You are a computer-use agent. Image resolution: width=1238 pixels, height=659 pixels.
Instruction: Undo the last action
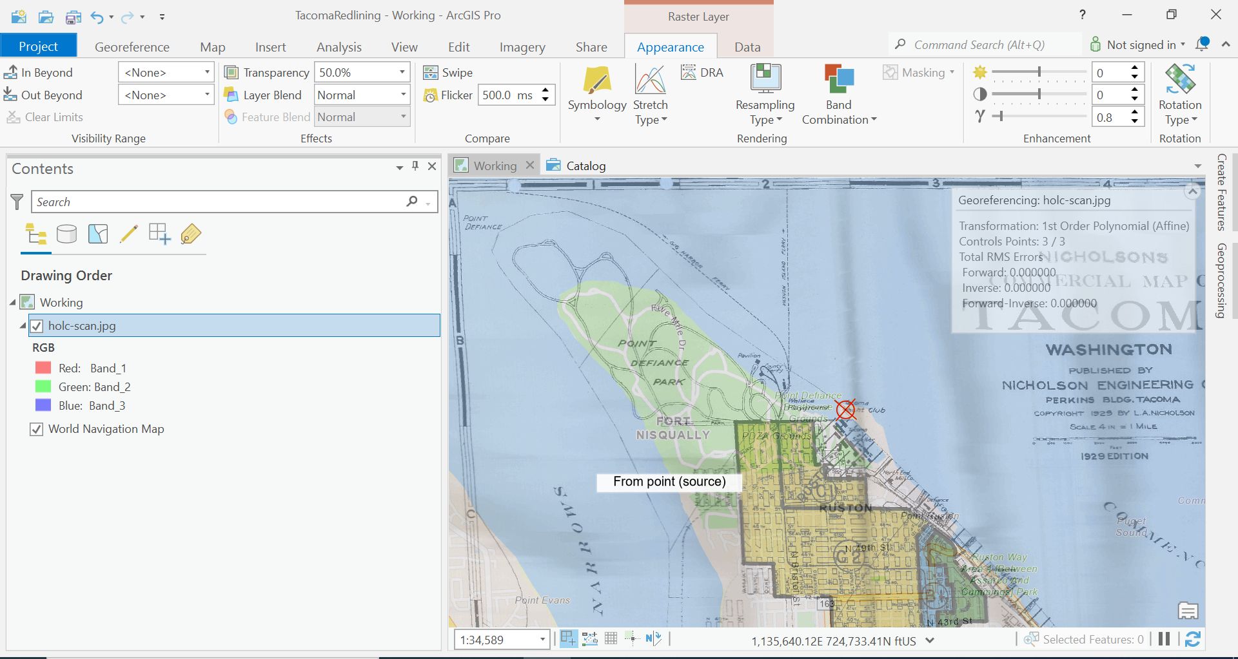pyautogui.click(x=97, y=16)
